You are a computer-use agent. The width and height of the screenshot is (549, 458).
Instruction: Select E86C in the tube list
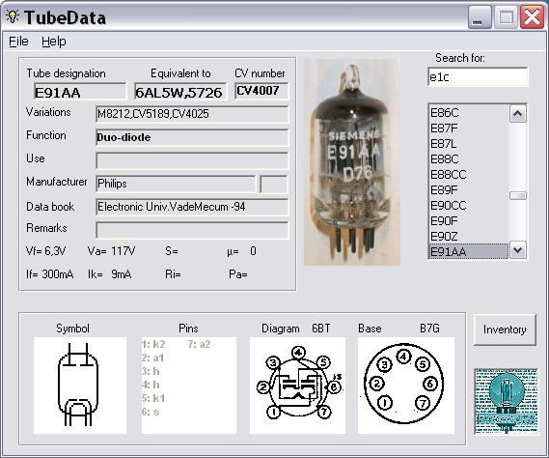click(x=469, y=113)
